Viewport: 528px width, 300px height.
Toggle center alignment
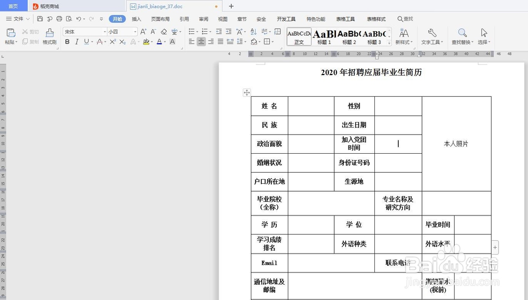(x=201, y=42)
